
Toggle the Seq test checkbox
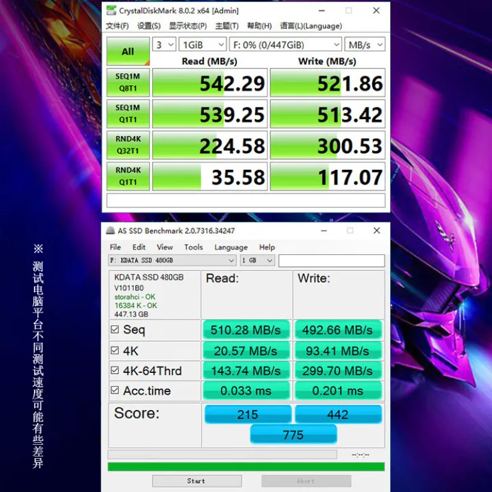click(x=115, y=329)
